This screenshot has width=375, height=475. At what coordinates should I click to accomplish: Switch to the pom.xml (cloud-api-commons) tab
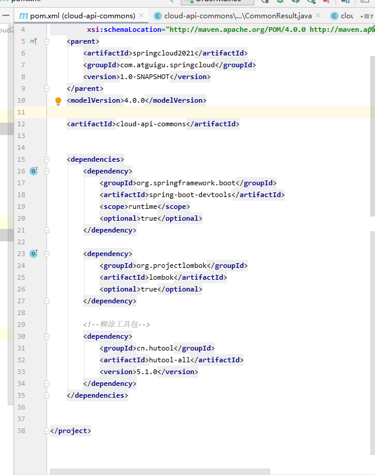click(x=82, y=16)
